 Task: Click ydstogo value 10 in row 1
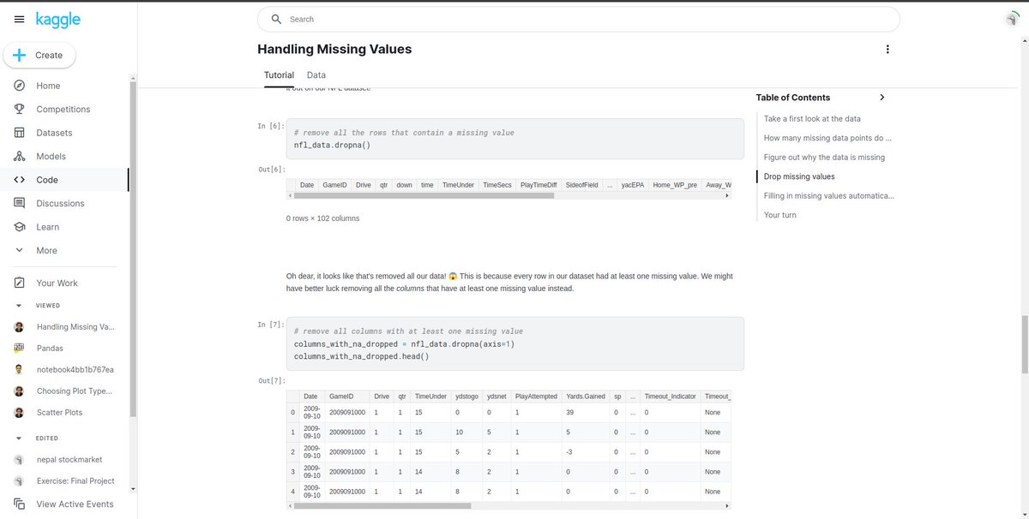coord(459,432)
